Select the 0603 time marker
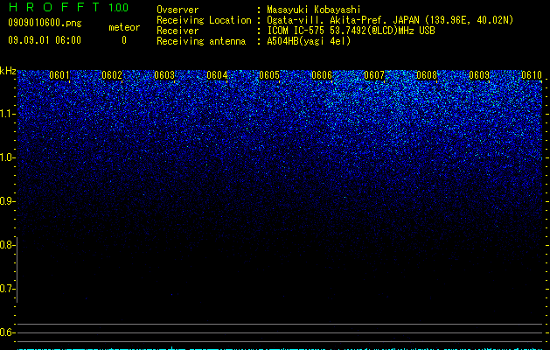Screen dimensions: 550x350 164,75
